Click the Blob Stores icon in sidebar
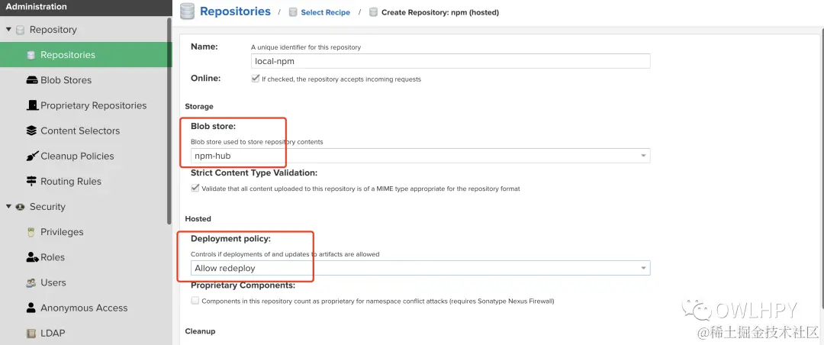Viewport: 824px width, 345px height. pyautogui.click(x=31, y=80)
